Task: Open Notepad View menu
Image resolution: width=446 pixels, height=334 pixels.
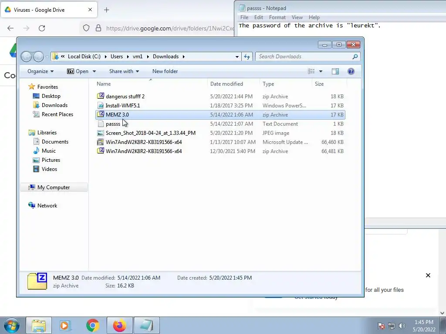Action: [x=297, y=17]
